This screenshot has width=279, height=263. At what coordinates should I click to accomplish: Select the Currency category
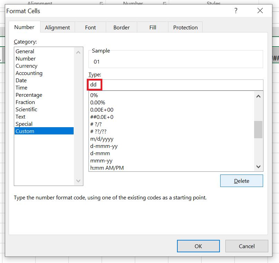pos(26,66)
